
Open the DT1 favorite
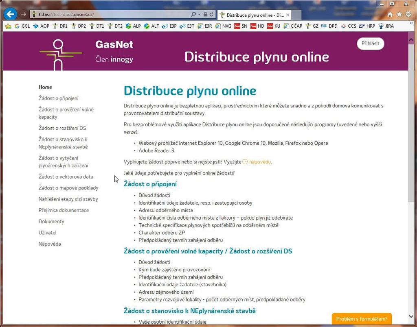pos(97,26)
